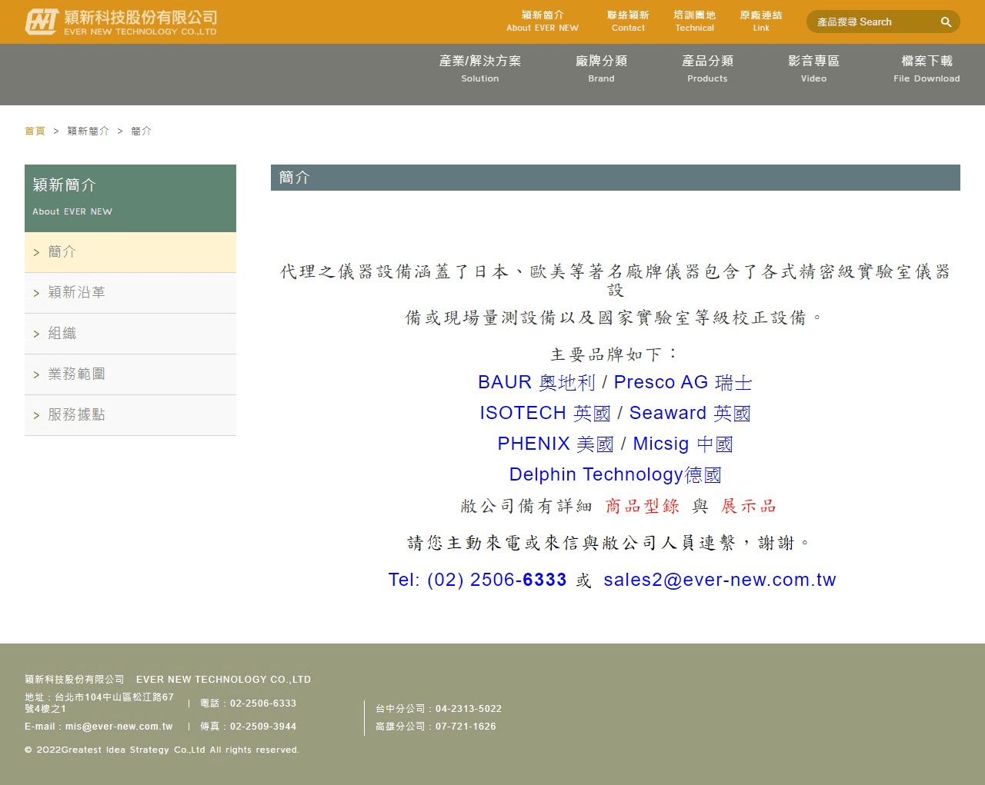Image resolution: width=985 pixels, height=785 pixels.
Task: Open the 培訓園地 Technical menu
Action: (x=694, y=22)
